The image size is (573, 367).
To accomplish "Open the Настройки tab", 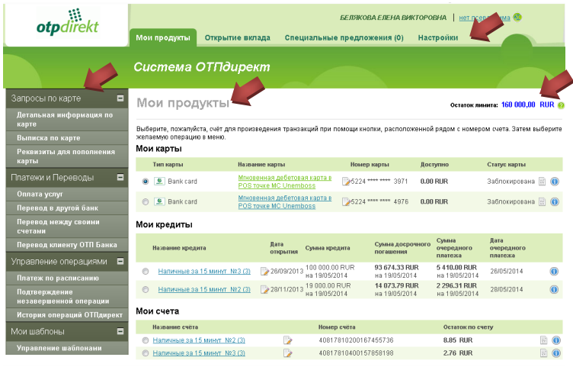I will pos(438,37).
